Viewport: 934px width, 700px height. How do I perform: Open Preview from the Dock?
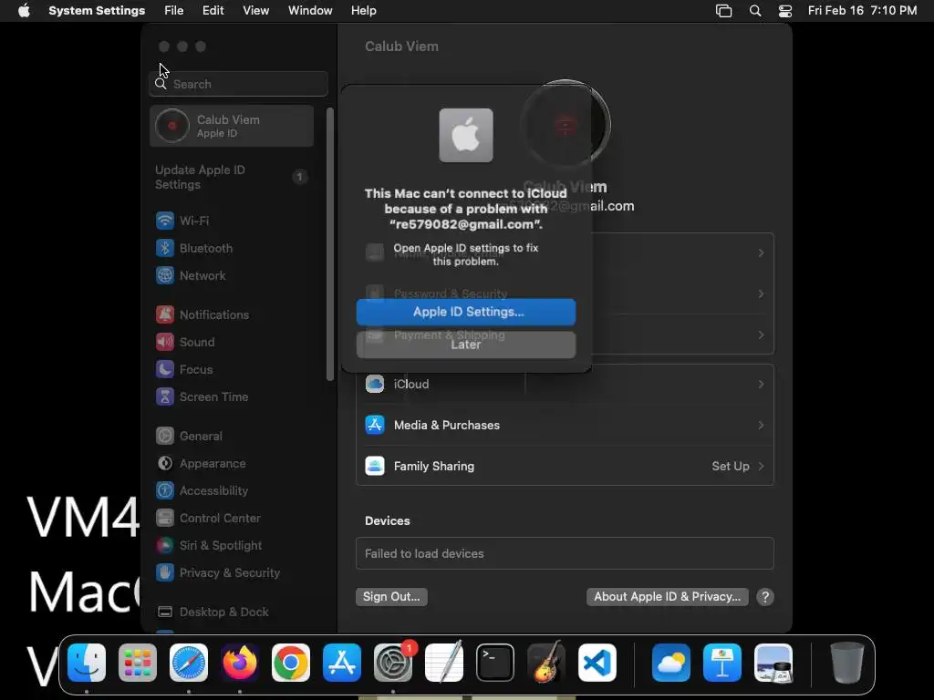(773, 663)
